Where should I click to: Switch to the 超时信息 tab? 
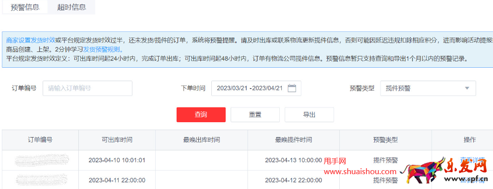[x=71, y=7]
